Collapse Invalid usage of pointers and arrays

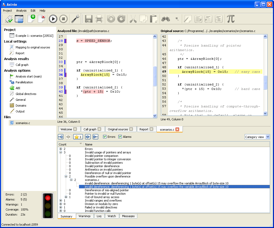[x=61, y=152]
